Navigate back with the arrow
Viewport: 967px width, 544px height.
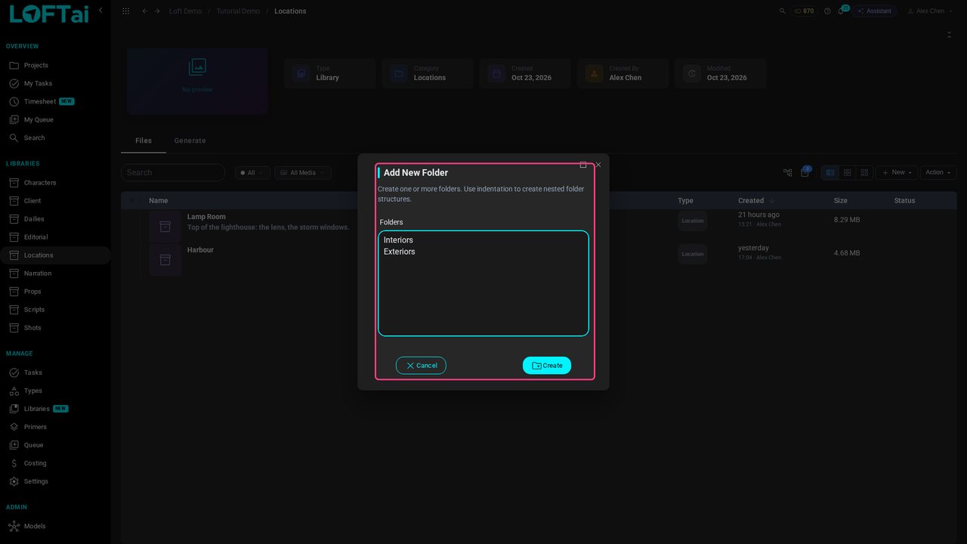[145, 11]
